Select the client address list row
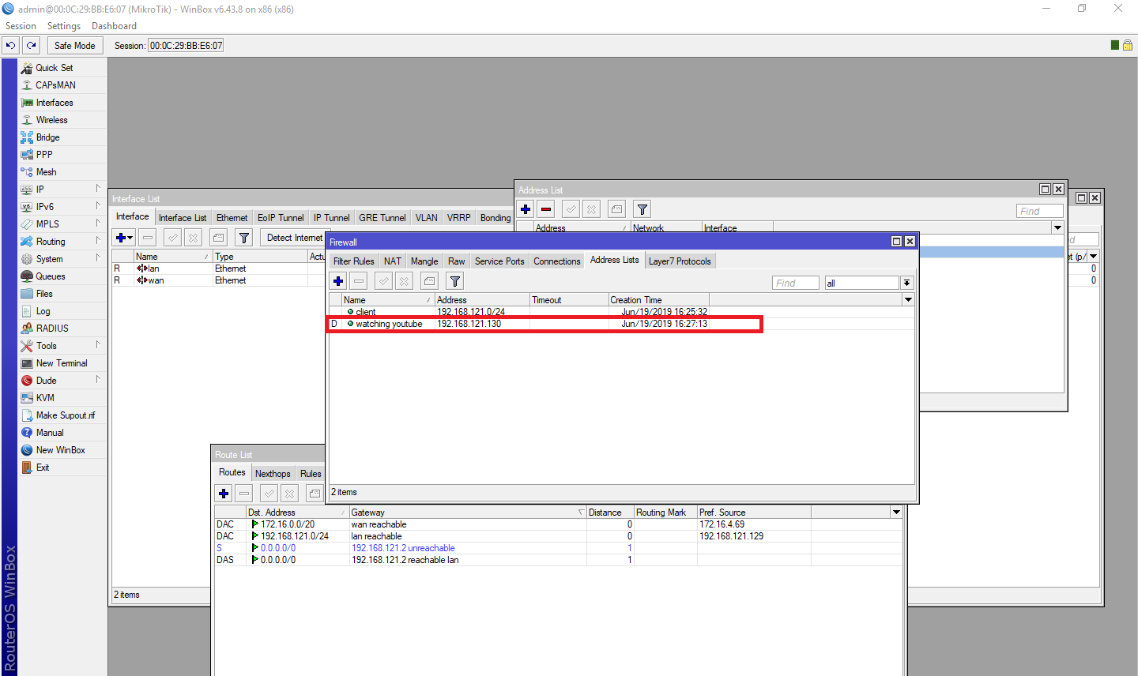Image resolution: width=1138 pixels, height=676 pixels. pyautogui.click(x=622, y=312)
